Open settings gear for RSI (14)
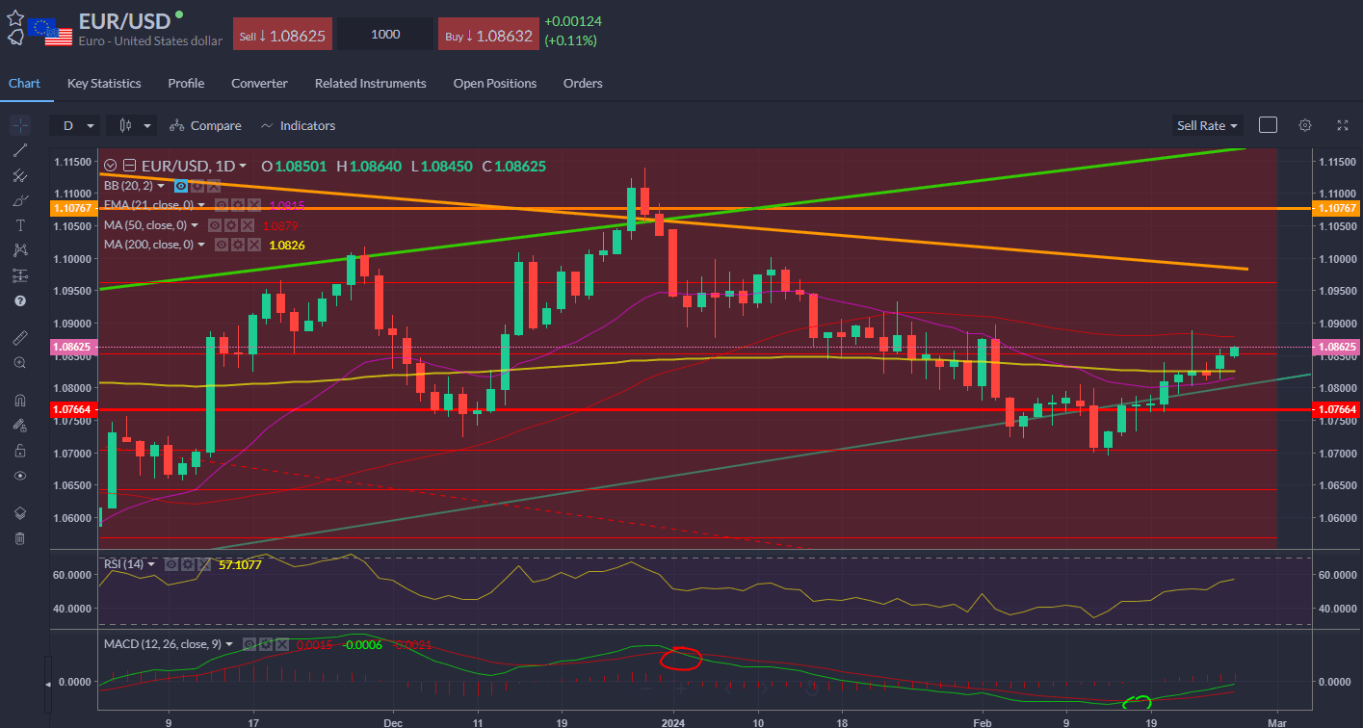The width and height of the screenshot is (1363, 728). 187,564
